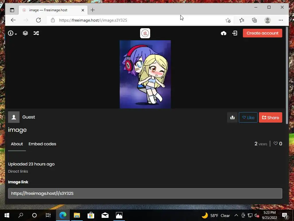Viewport: 294px width, 221px height.
Task: Open Mail app from taskbar
Action: pyautogui.click(x=105, y=215)
